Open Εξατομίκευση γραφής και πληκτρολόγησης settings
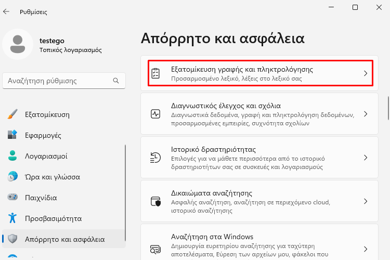This screenshot has width=390, height=260. (259, 73)
